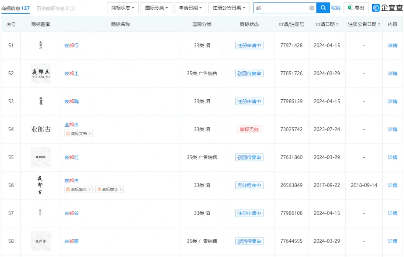Switch to the 商标信息 137 tab
Viewport: 404px width, 257px height.
click(x=15, y=9)
